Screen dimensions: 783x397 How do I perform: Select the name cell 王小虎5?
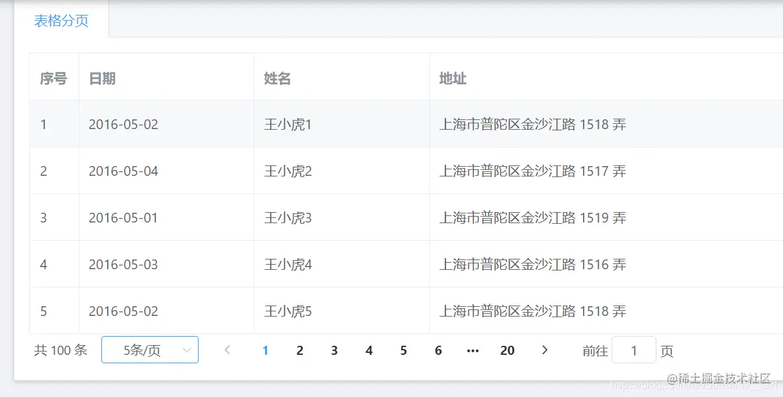click(342, 311)
